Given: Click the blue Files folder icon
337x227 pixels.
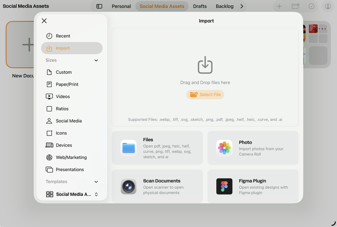Looking at the screenshot, I should pos(129,148).
